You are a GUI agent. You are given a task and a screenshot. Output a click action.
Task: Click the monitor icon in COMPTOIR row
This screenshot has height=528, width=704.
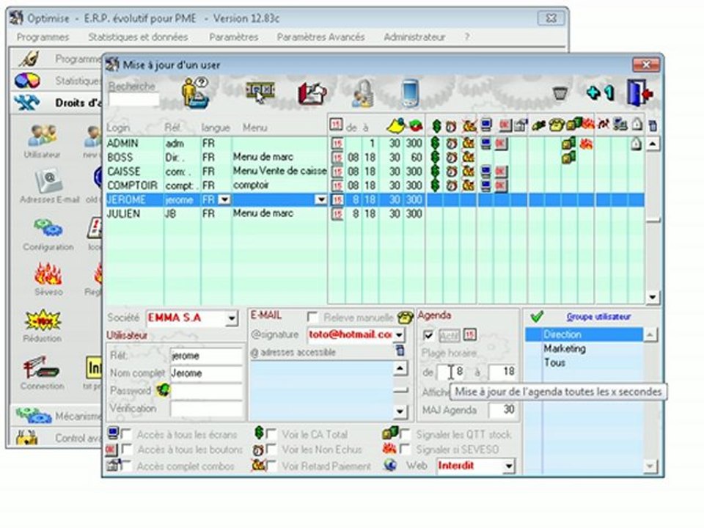[485, 186]
